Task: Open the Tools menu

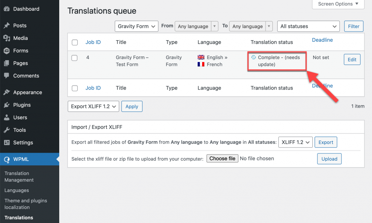Action: coord(20,130)
